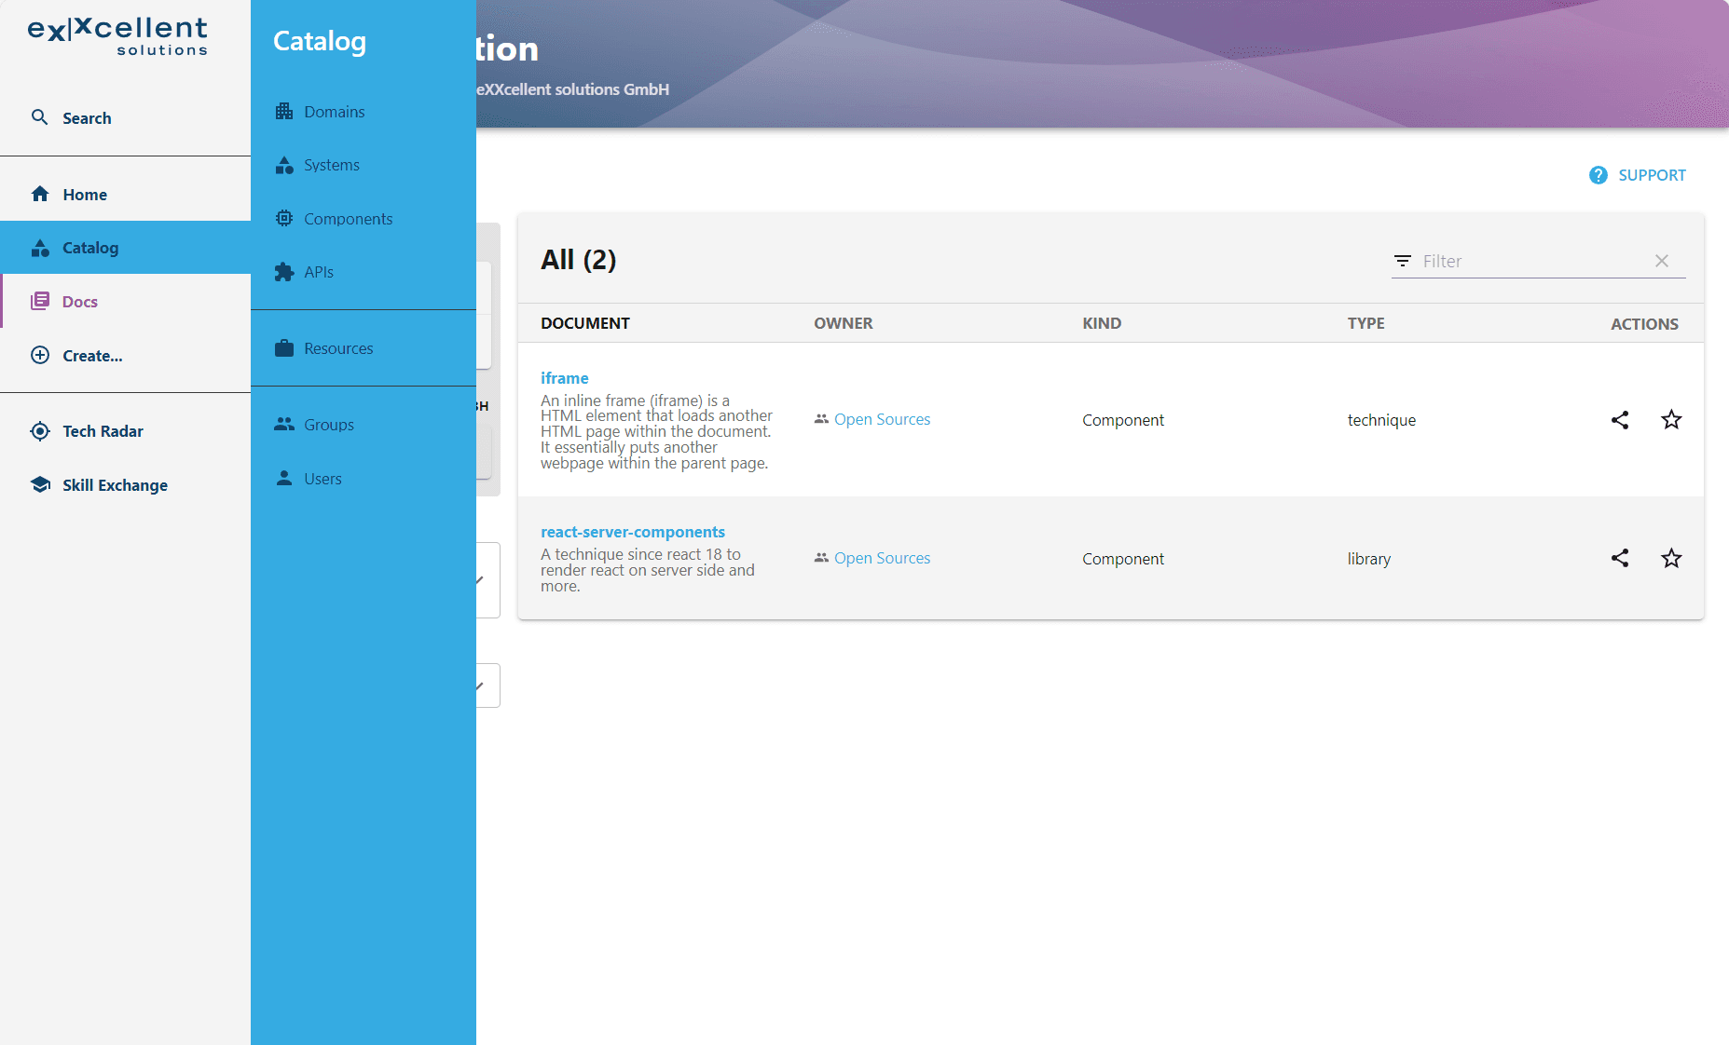Open Open Sources owner of iframe
This screenshot has width=1729, height=1045.
point(882,419)
